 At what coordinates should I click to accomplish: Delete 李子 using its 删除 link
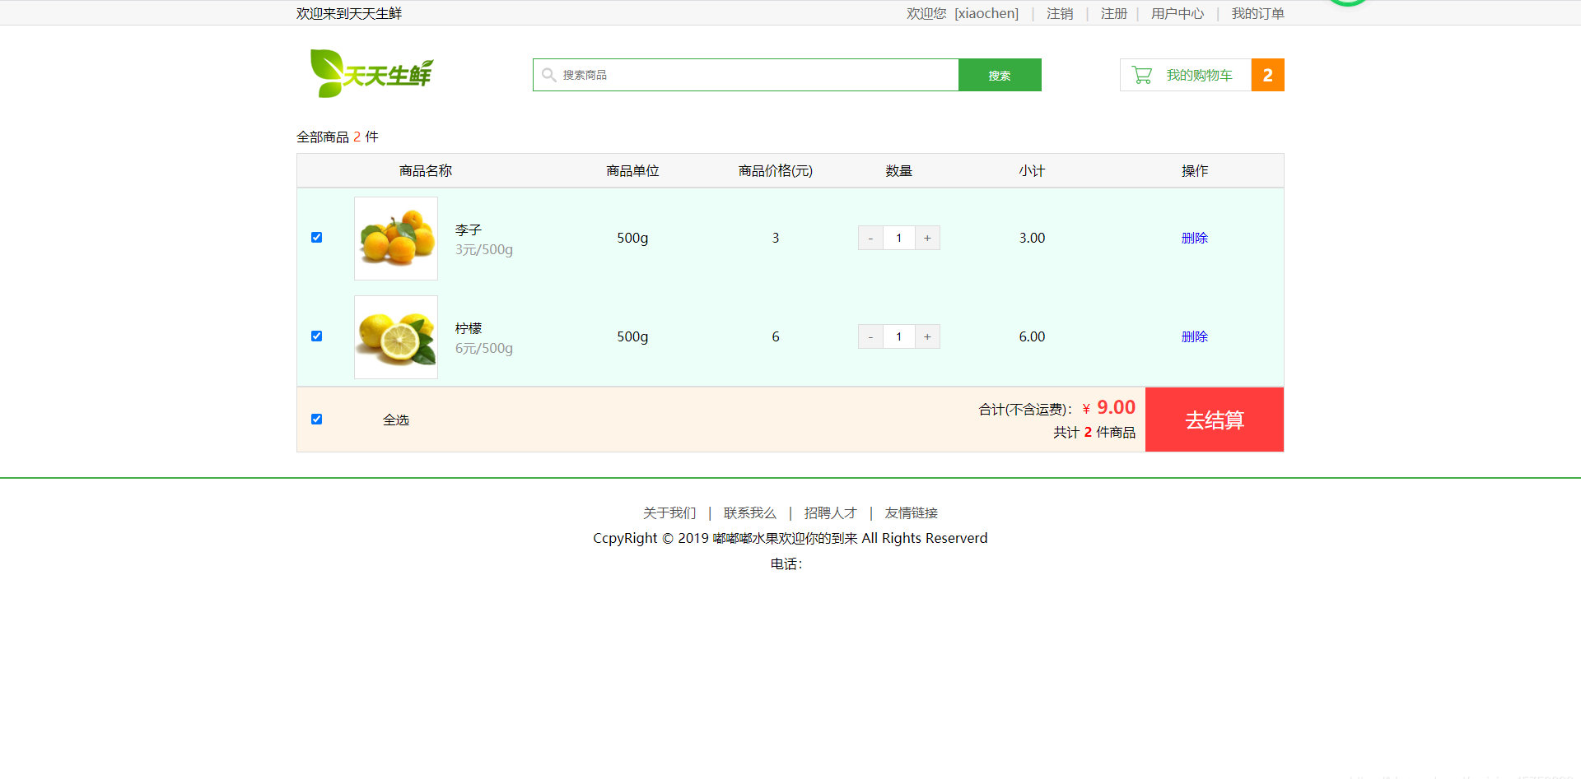coord(1195,237)
